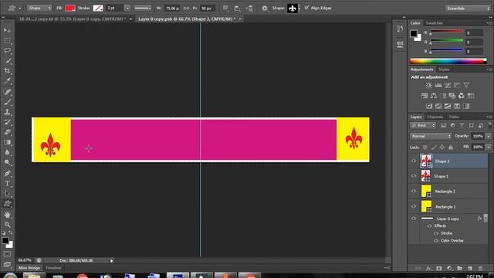Image resolution: width=494 pixels, height=278 pixels.
Task: Hide the Layer 0 copy layer
Action: coord(414,219)
